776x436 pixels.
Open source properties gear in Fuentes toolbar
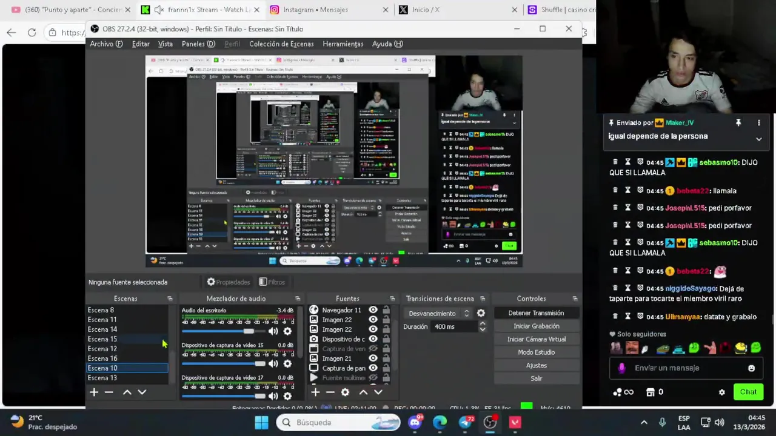(x=345, y=392)
